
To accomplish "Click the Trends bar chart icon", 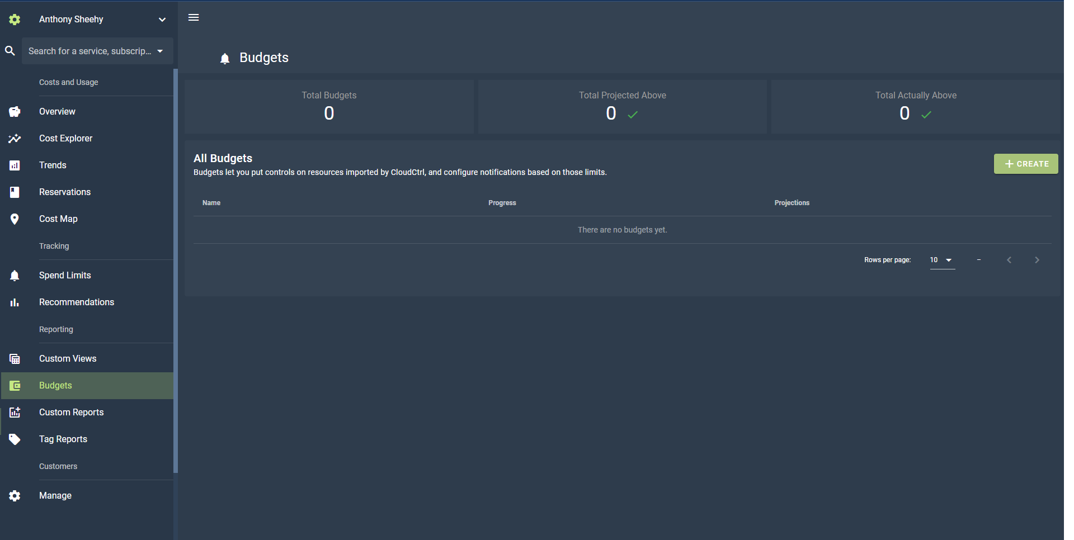I will click(15, 165).
